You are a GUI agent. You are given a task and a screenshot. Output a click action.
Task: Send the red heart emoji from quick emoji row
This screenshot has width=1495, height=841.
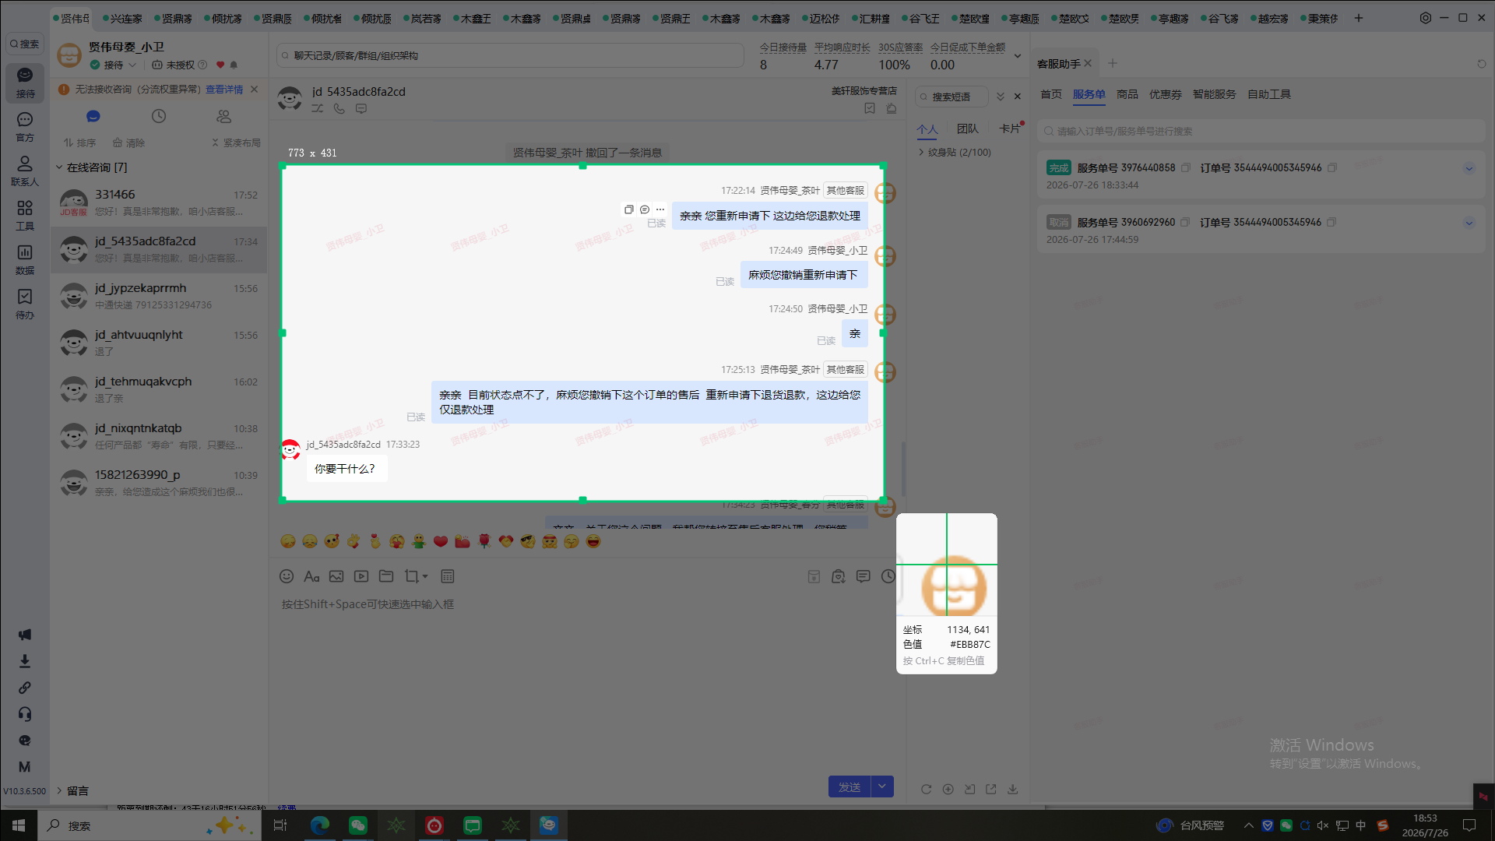click(441, 541)
